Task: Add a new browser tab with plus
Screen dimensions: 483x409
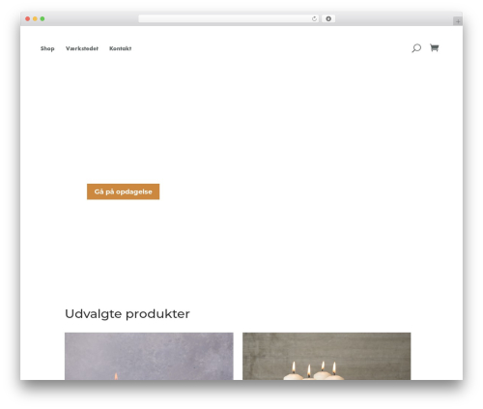Action: 458,21
